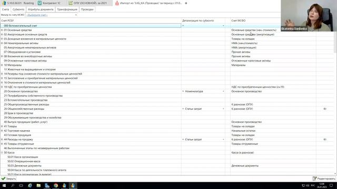Screen dimensions: 337x189
Task: Click the volume icon in tray
Action: (308, 185)
